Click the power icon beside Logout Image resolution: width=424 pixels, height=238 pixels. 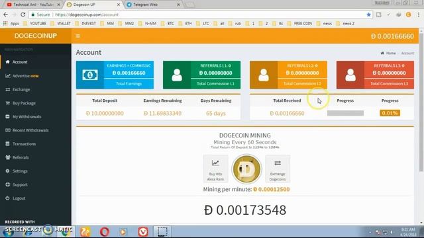(7, 198)
